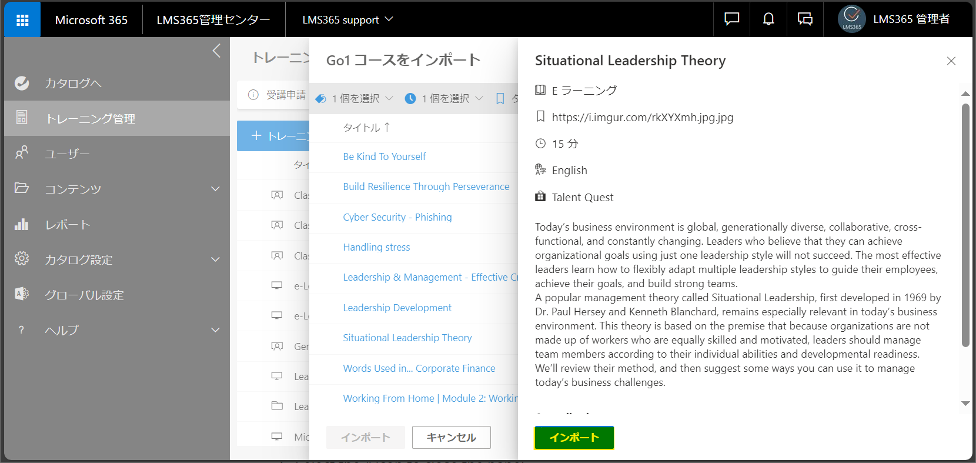Click the Microsoft 365 header title
Image resolution: width=976 pixels, height=463 pixels.
pyautogui.click(x=91, y=20)
